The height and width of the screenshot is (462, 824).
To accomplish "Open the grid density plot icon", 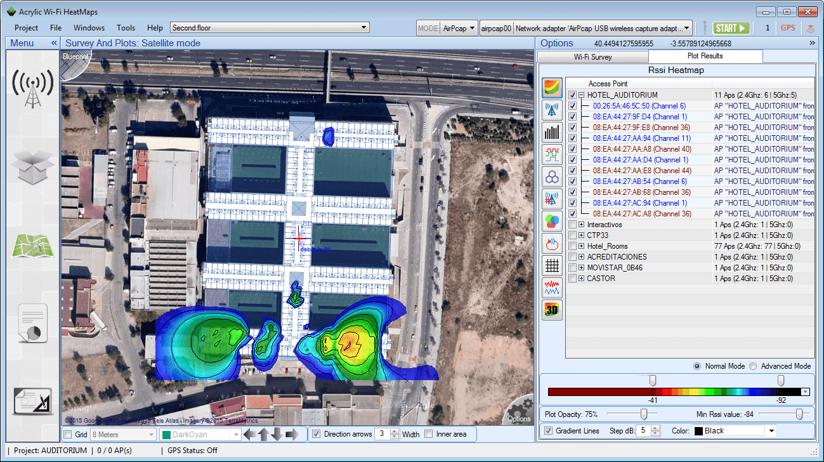I will (x=552, y=265).
